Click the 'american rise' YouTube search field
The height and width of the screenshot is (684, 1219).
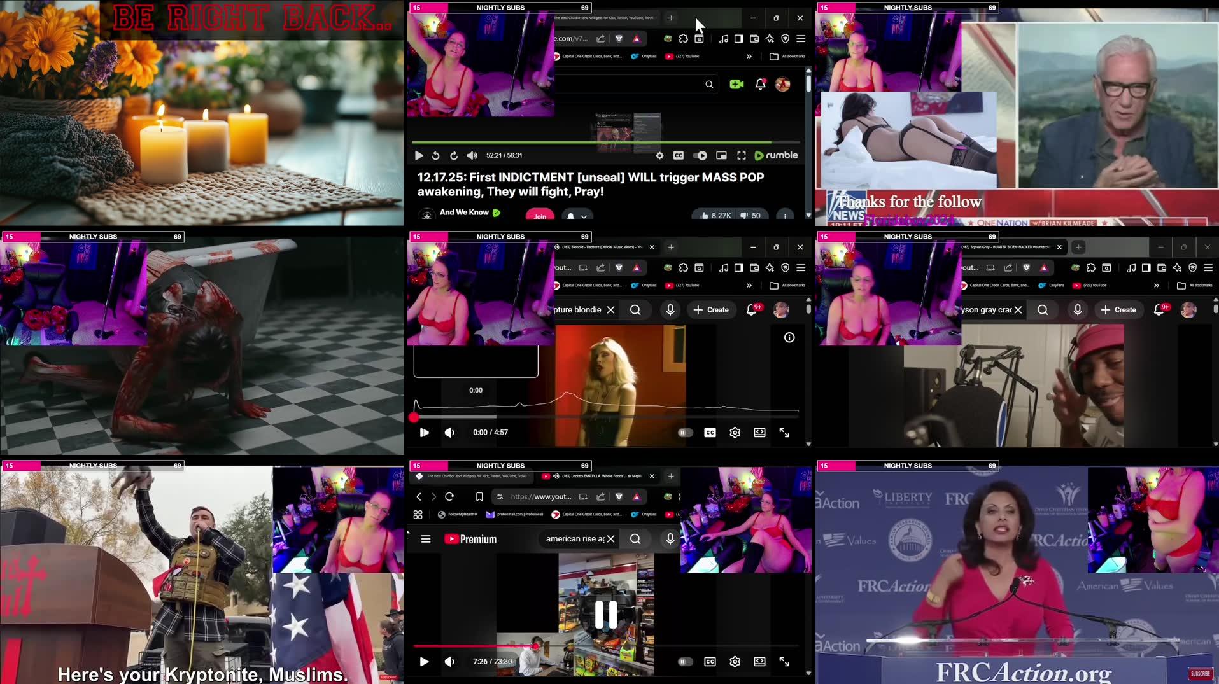[x=574, y=539]
